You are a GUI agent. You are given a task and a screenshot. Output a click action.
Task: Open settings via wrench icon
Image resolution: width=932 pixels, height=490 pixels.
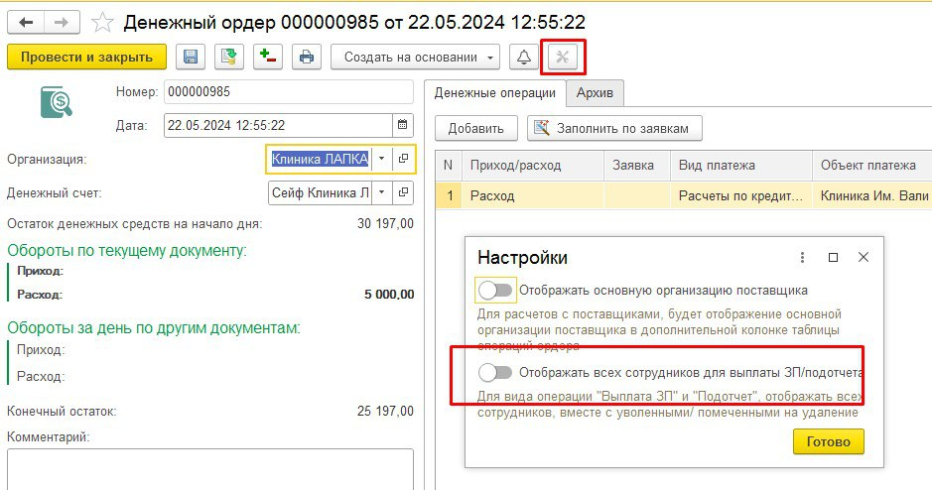pos(562,57)
